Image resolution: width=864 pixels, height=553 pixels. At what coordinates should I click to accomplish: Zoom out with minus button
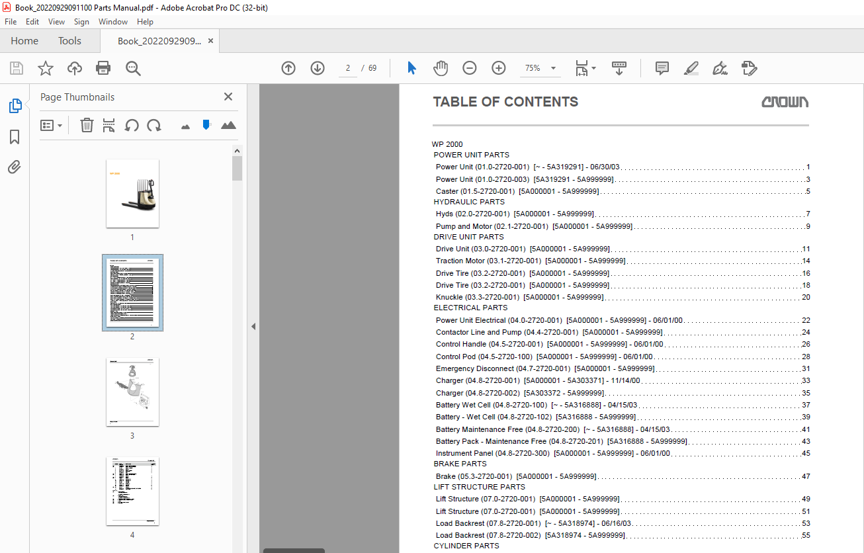470,68
